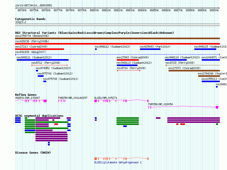The height and width of the screenshot is (170, 227).
Task: Select the GLUD1|NM_005271 RefSeq gene model
Action: pyautogui.click(x=121, y=101)
